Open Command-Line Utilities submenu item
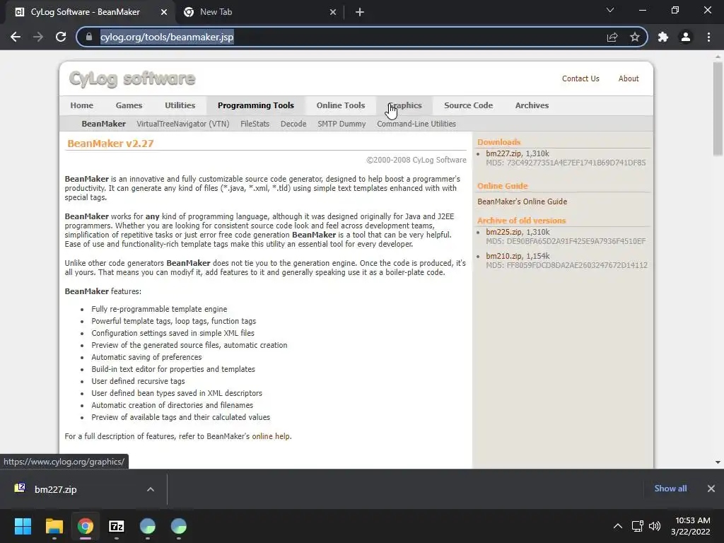Viewport: 724px width, 543px height. pos(416,124)
